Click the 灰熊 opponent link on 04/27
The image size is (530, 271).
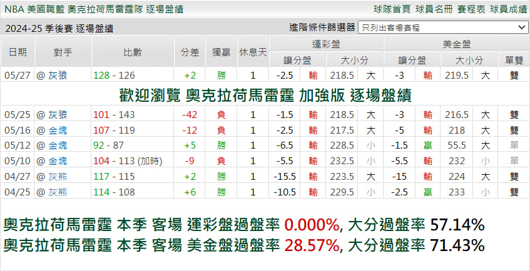(x=58, y=177)
